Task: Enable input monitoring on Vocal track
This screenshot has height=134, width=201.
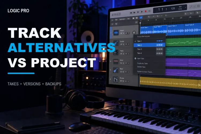Action: (128, 33)
